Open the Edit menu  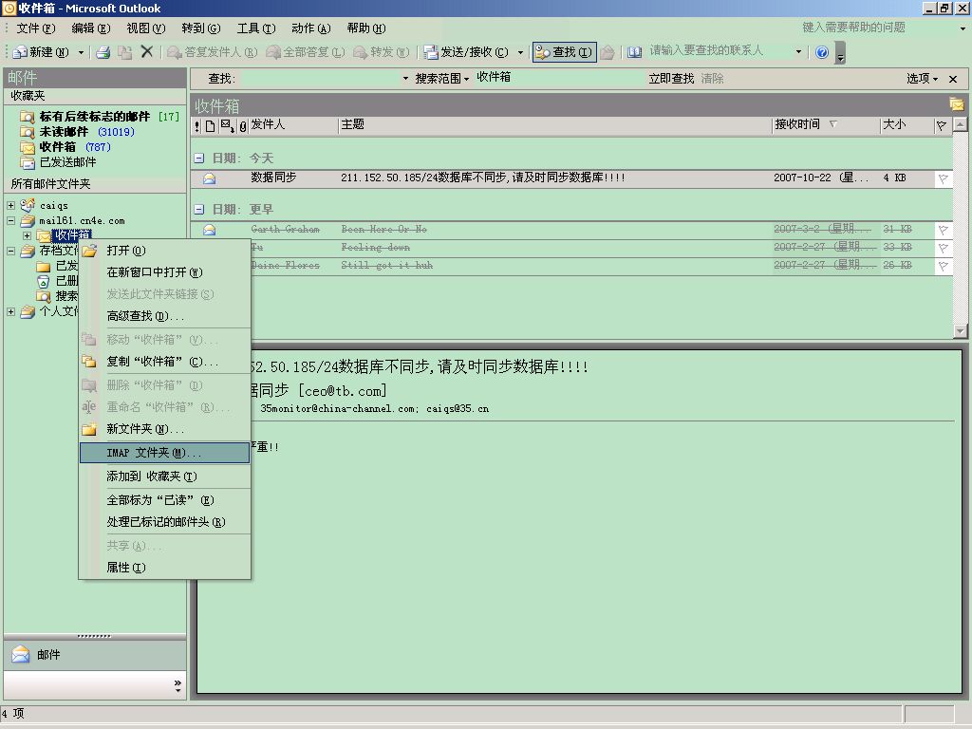click(90, 28)
